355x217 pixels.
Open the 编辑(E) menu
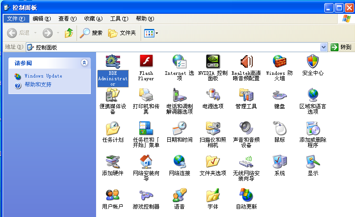coord(42,19)
